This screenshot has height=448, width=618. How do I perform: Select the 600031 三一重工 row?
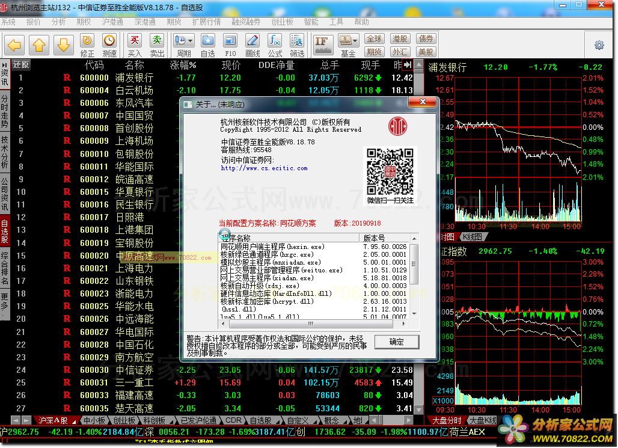click(x=213, y=383)
